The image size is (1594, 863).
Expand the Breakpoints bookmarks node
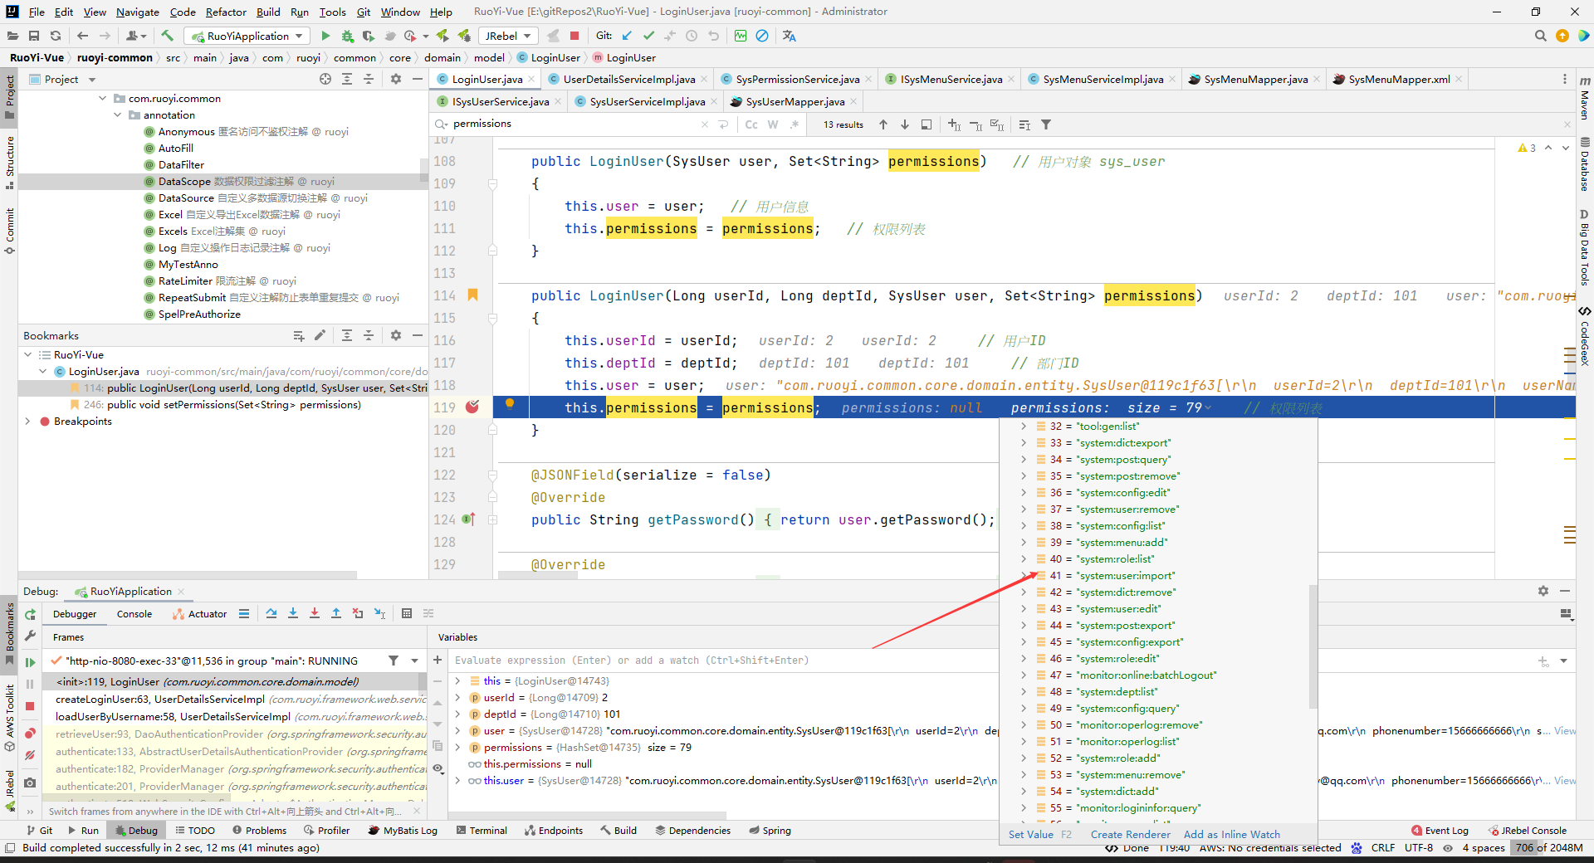click(27, 422)
